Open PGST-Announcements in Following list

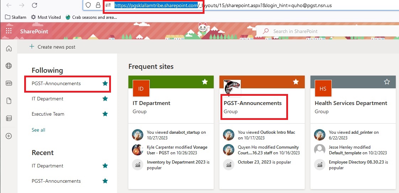point(56,83)
